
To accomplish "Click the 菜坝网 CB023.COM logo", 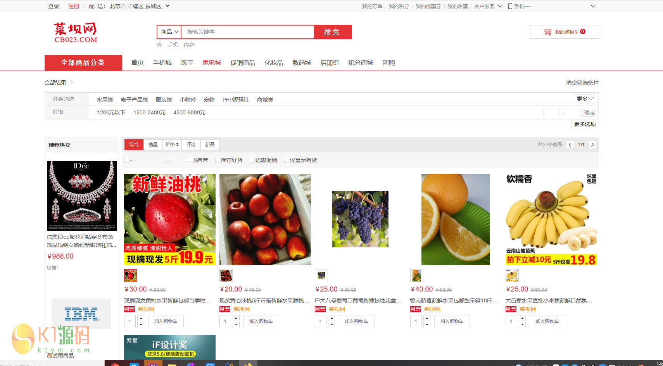I will click(76, 33).
